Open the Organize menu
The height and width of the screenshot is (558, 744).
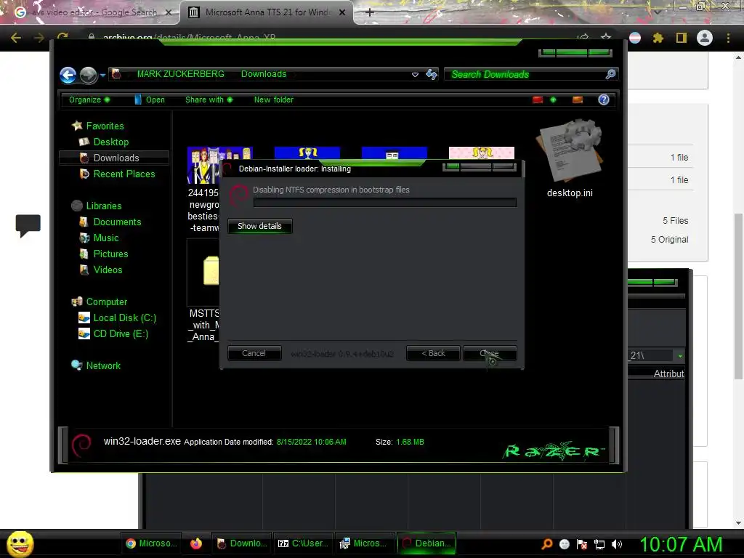coord(89,100)
